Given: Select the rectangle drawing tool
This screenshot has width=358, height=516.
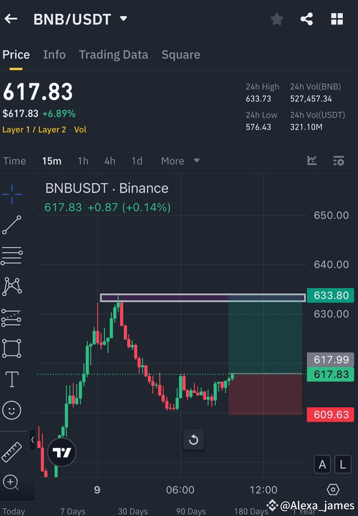Looking at the screenshot, I should click(12, 348).
